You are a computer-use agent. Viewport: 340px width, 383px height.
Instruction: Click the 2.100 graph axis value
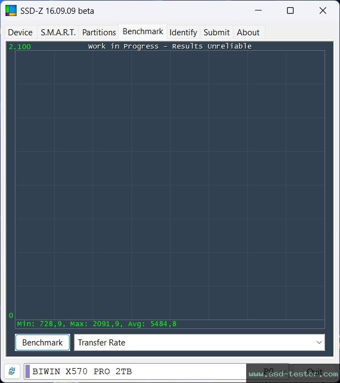[20, 47]
